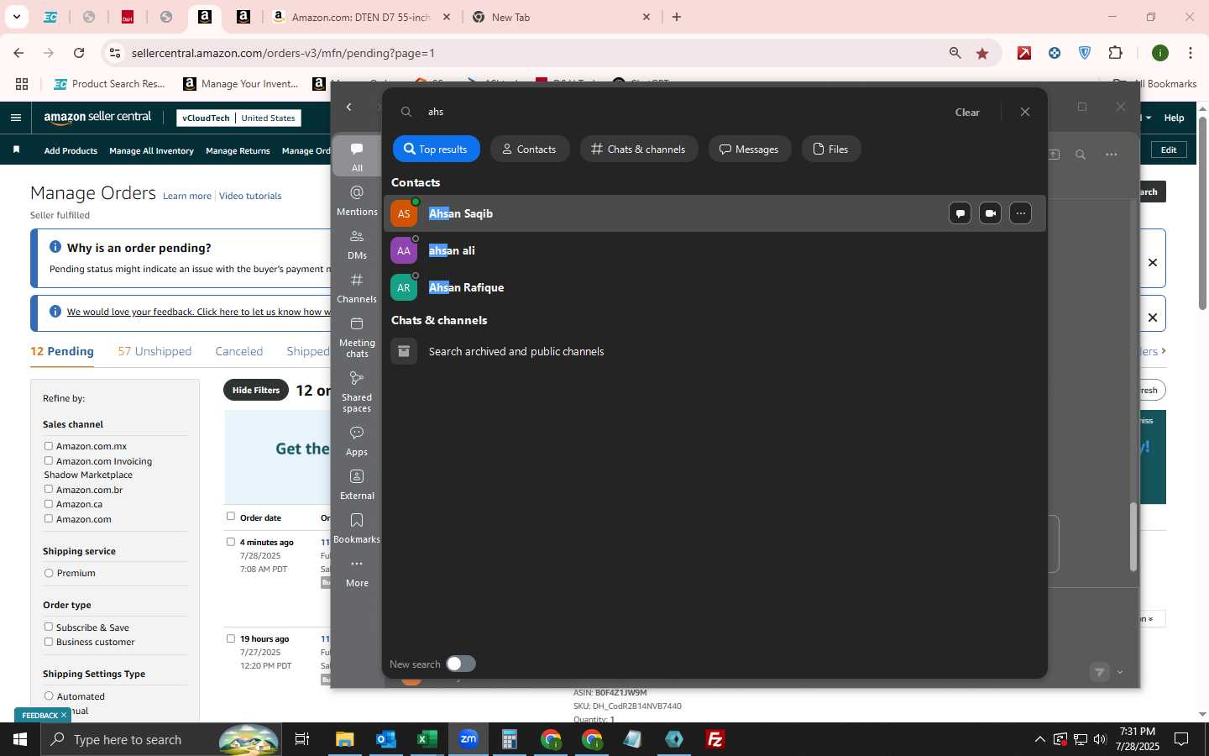Open FileZilla from the Windows taskbar
Screen dimensions: 1209x756
(x=715, y=739)
